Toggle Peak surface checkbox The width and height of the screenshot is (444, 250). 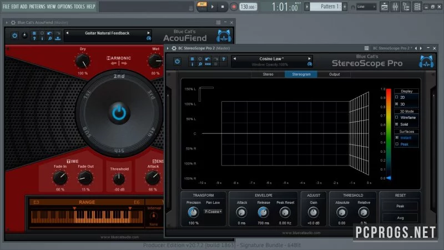click(397, 144)
